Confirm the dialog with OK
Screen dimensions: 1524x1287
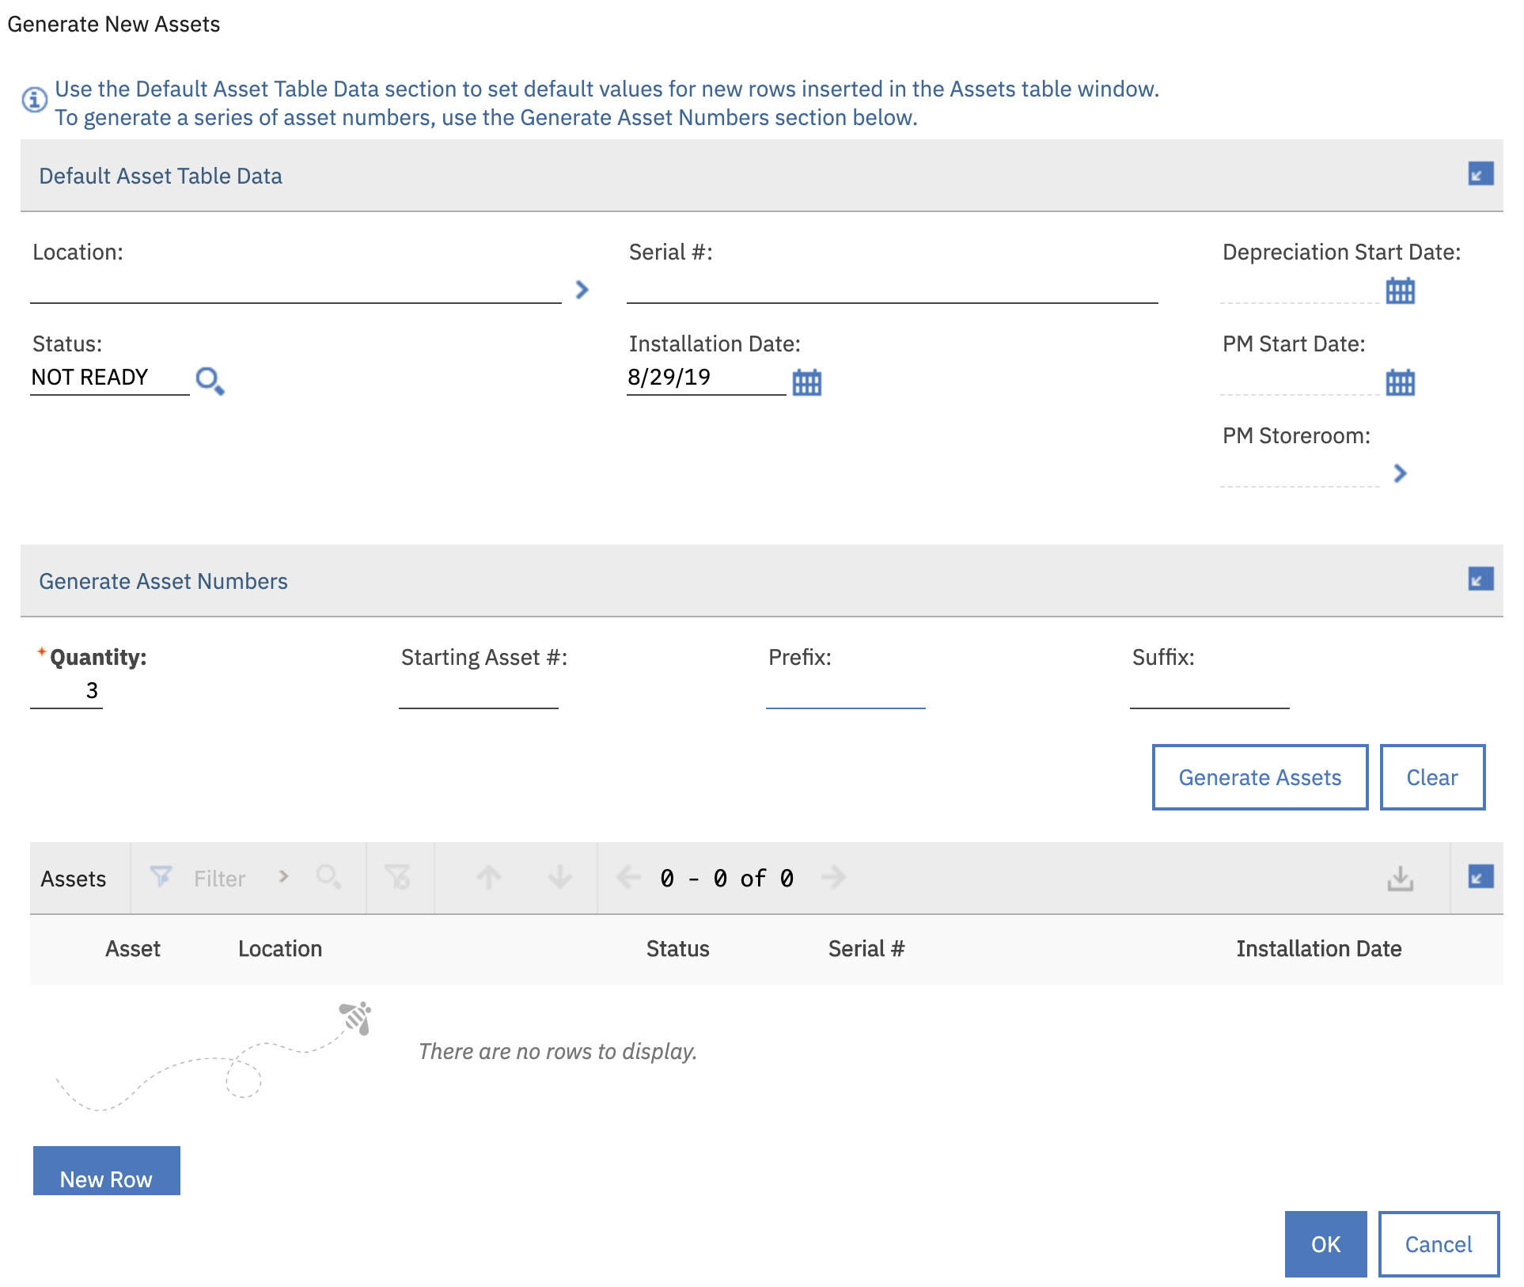(1325, 1243)
